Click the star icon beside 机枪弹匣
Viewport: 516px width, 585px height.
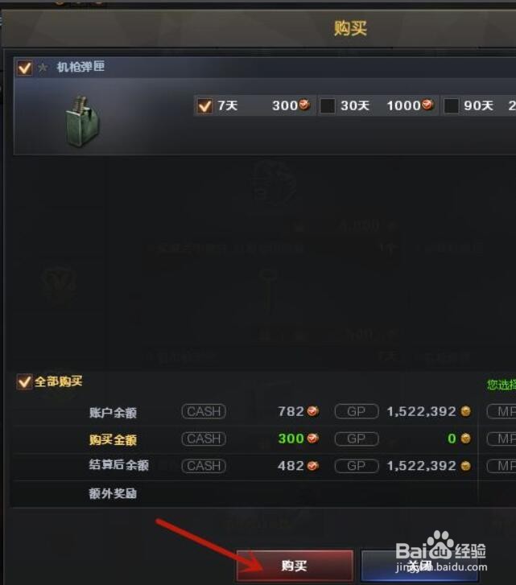43,68
